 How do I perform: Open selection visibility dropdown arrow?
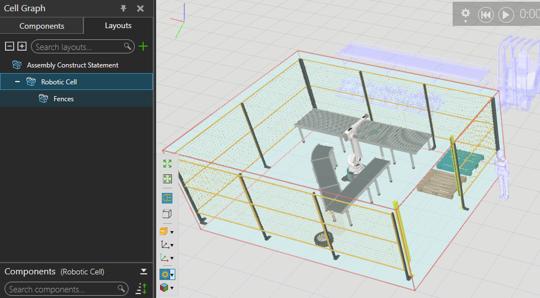(172, 274)
